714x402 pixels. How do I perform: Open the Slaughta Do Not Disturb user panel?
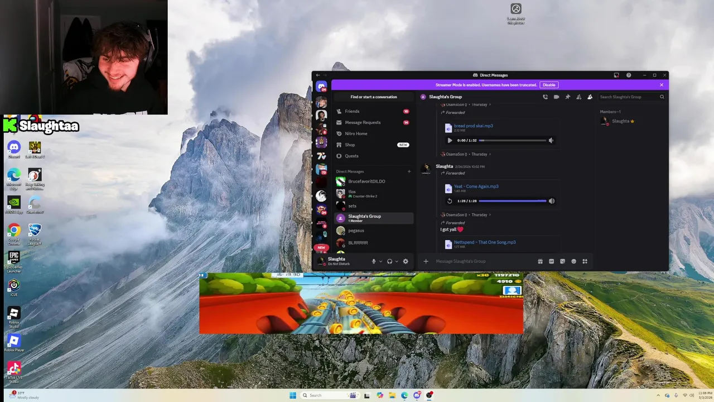340,261
